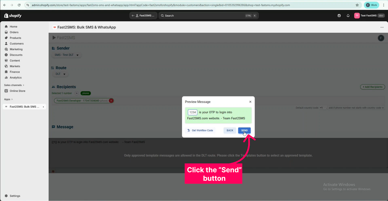Viewport: 388px width, 201px height.
Task: Open Orders in the sidebar
Action: click(14, 32)
